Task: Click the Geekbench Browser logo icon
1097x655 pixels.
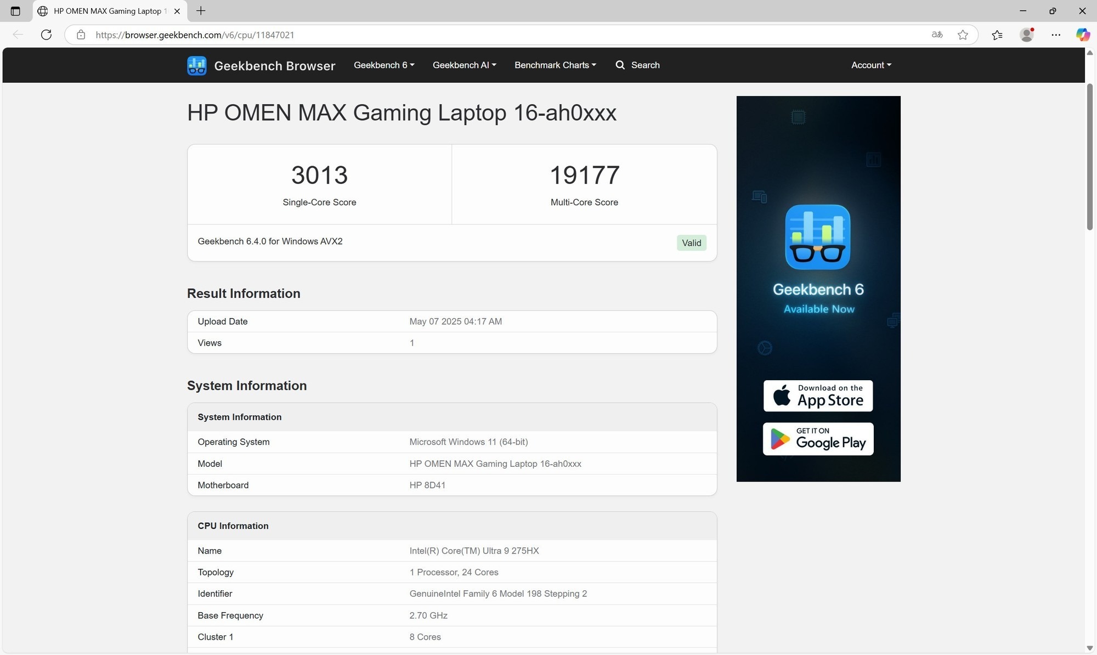Action: (197, 65)
